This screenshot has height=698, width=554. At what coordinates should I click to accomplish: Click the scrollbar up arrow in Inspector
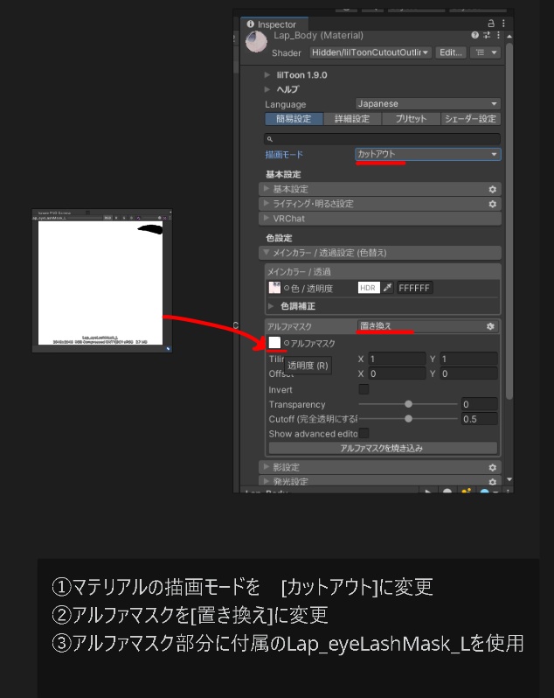point(509,36)
